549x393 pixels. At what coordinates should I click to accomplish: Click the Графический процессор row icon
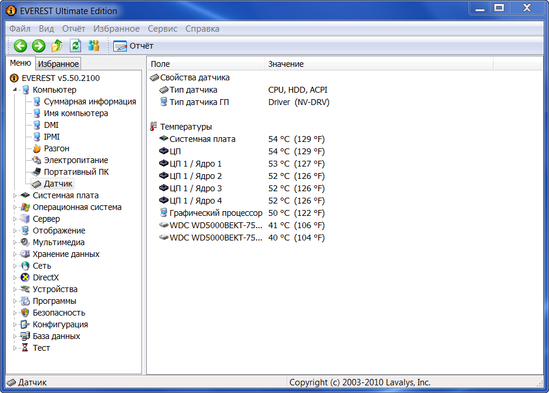163,212
